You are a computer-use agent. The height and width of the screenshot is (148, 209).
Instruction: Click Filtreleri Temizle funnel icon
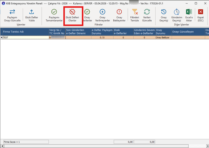point(135,12)
